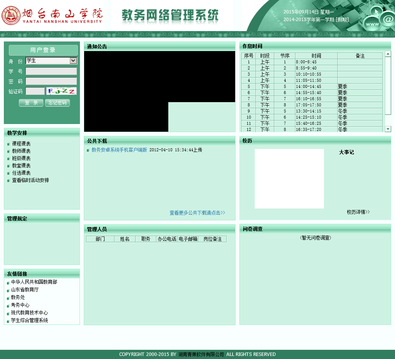Click the 通知公告 panel header
Image resolution: width=395 pixels, height=359 pixels.
159,46
